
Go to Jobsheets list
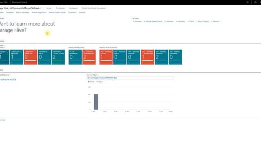(x=10, y=13)
